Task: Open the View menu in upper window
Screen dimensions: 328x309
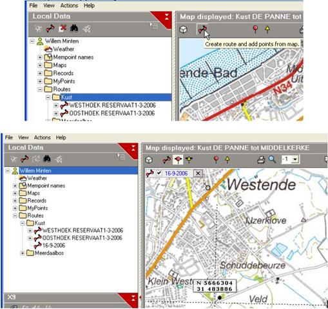Action: click(49, 6)
